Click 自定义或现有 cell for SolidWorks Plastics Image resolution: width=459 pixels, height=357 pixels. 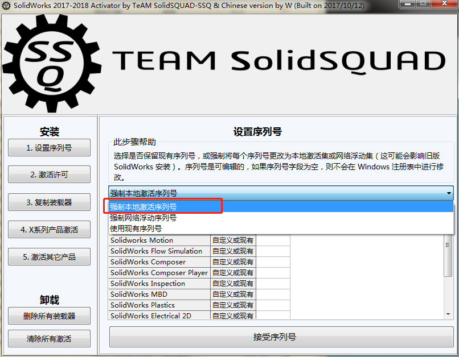(233, 305)
